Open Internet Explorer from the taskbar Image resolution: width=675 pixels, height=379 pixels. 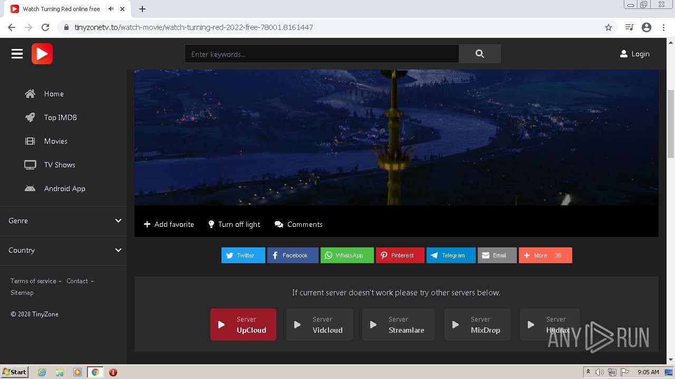pyautogui.click(x=42, y=372)
